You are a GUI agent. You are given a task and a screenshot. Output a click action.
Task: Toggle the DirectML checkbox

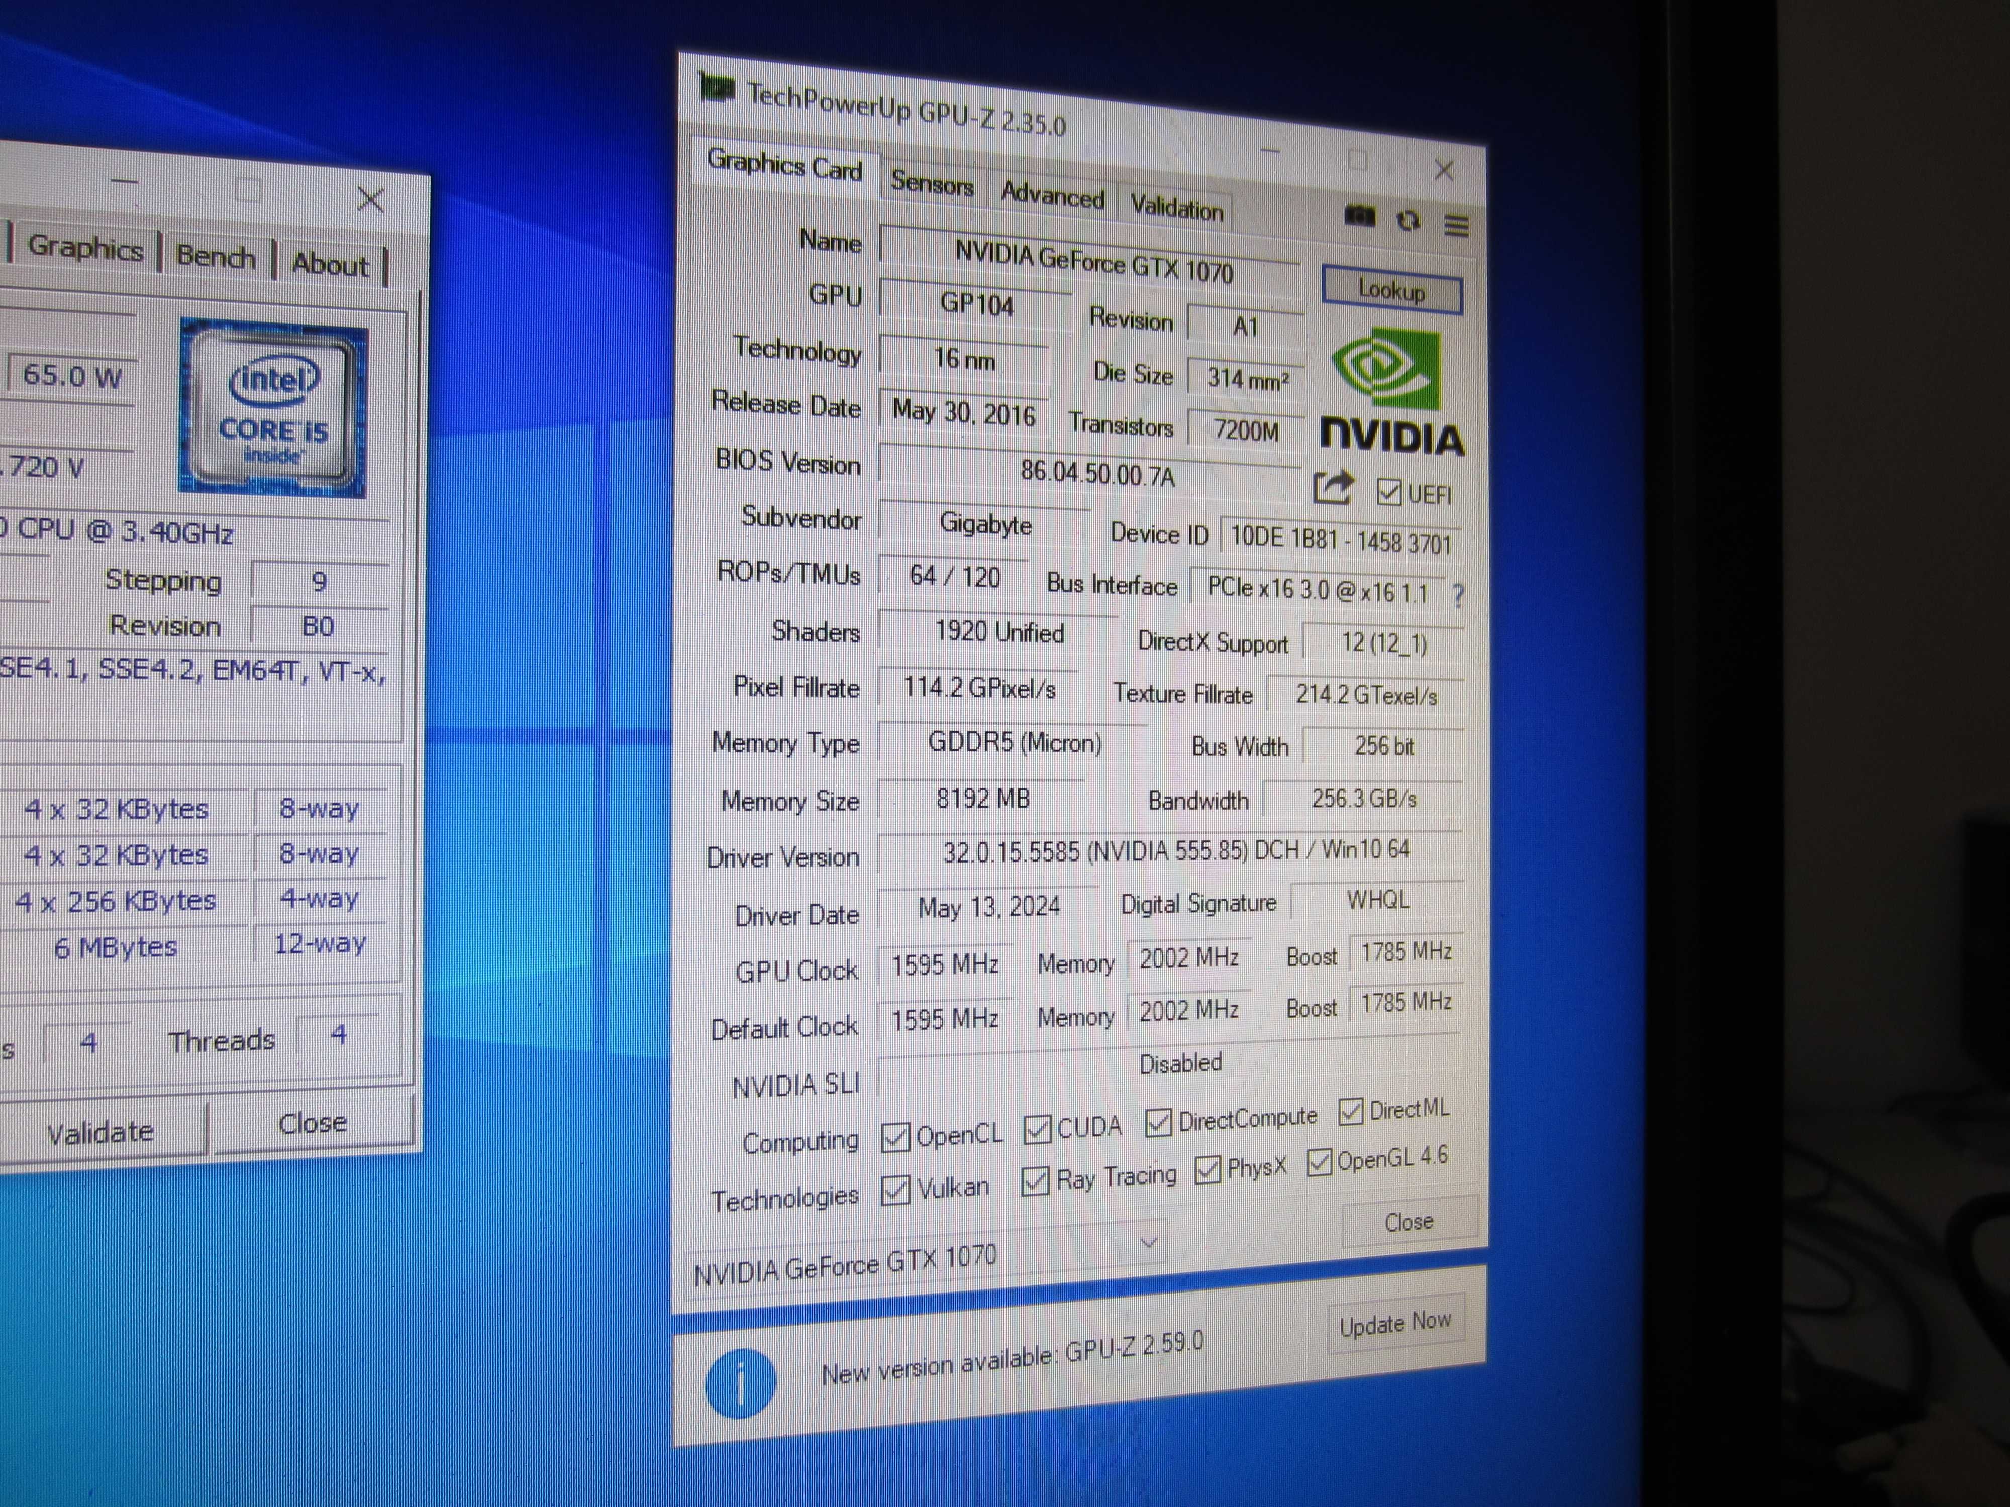tap(1350, 1111)
